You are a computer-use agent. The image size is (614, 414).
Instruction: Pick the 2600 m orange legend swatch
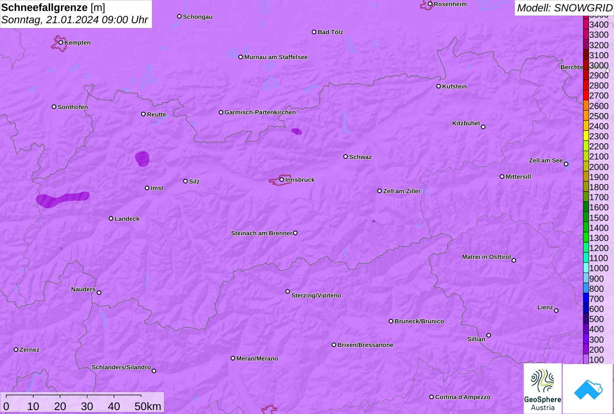(x=585, y=106)
